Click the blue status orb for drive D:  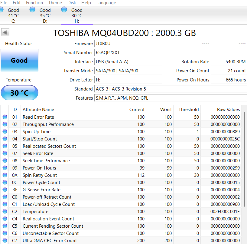32,9
